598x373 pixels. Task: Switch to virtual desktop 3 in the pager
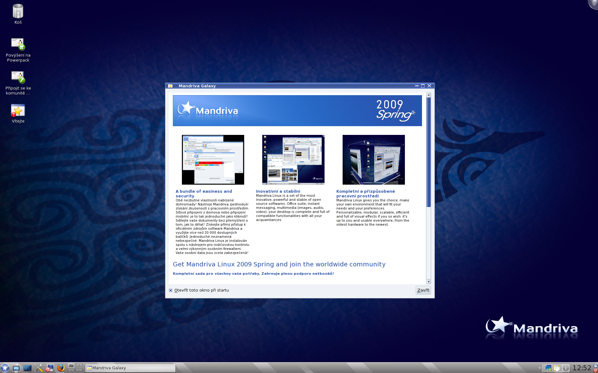click(71, 371)
